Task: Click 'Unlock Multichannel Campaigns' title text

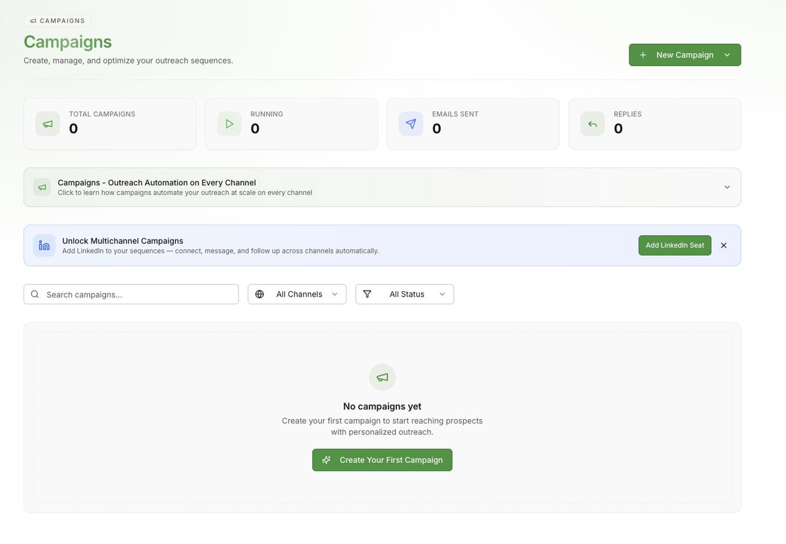Action: pos(122,240)
